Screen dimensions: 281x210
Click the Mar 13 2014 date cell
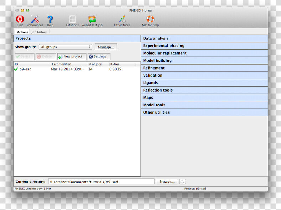coord(68,69)
